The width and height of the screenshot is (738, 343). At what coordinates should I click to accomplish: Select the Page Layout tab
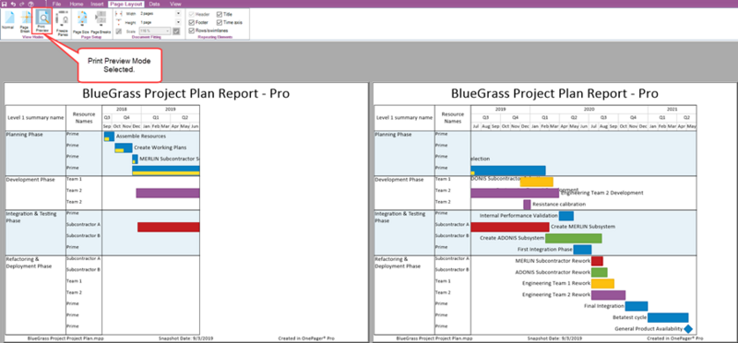pos(125,4)
